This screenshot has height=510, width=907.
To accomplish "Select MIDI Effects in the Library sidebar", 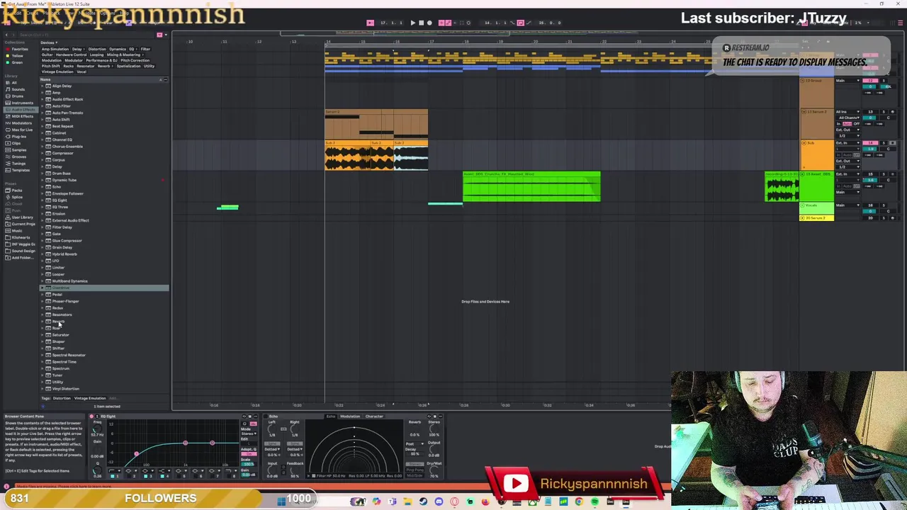I will tap(21, 116).
